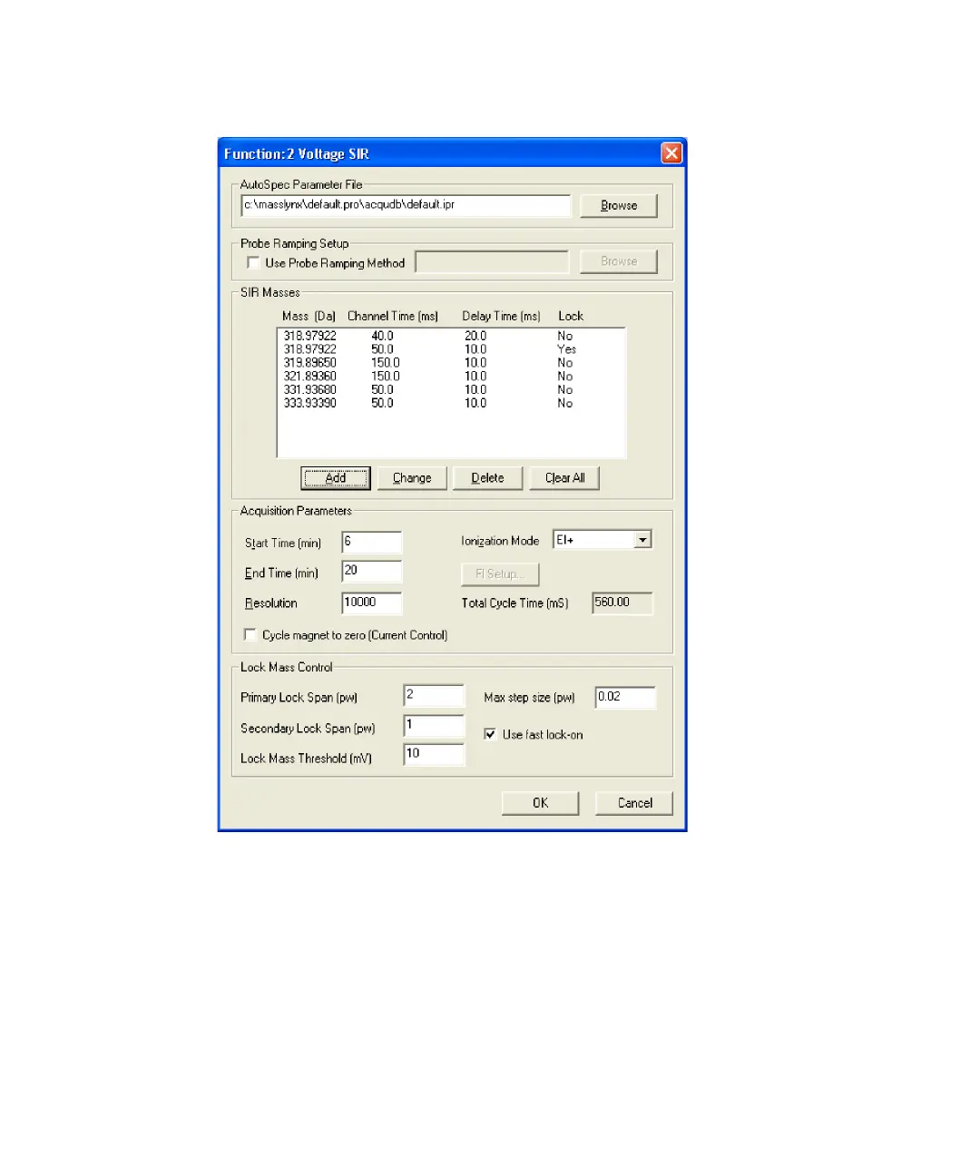Click the Start Time (min) field
The width and height of the screenshot is (980, 1176).
click(x=372, y=543)
